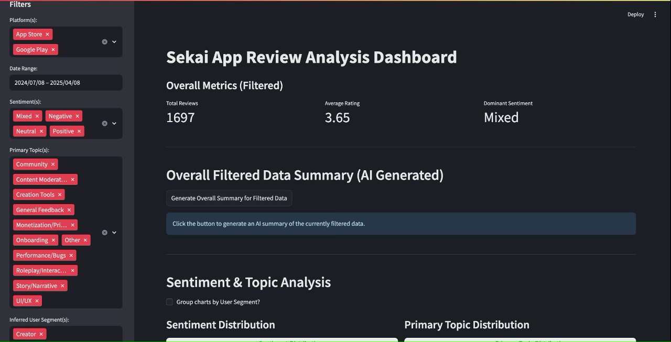Remove the UI/UX topic tag
This screenshot has height=342, width=671.
click(37, 301)
